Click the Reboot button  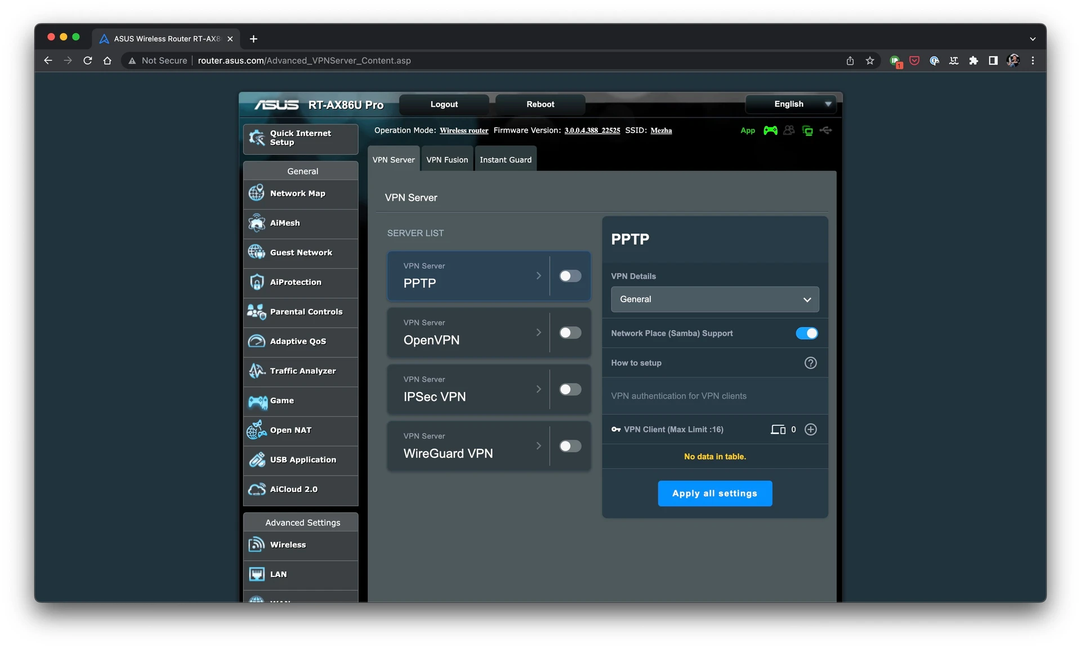pos(540,104)
